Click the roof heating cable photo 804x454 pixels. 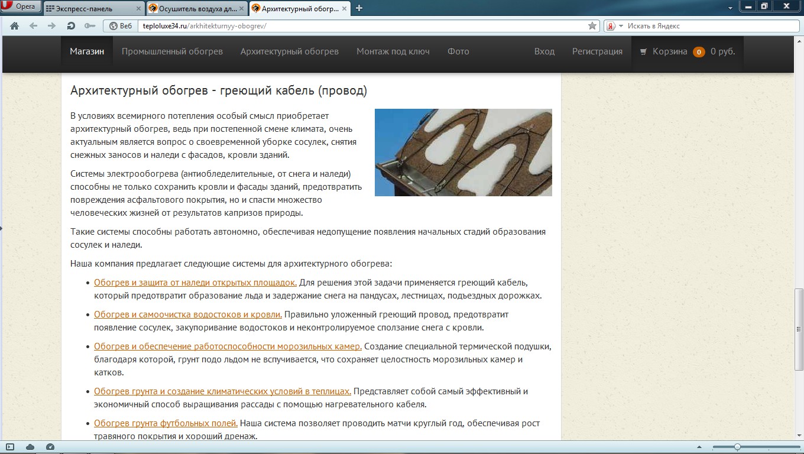tap(463, 153)
